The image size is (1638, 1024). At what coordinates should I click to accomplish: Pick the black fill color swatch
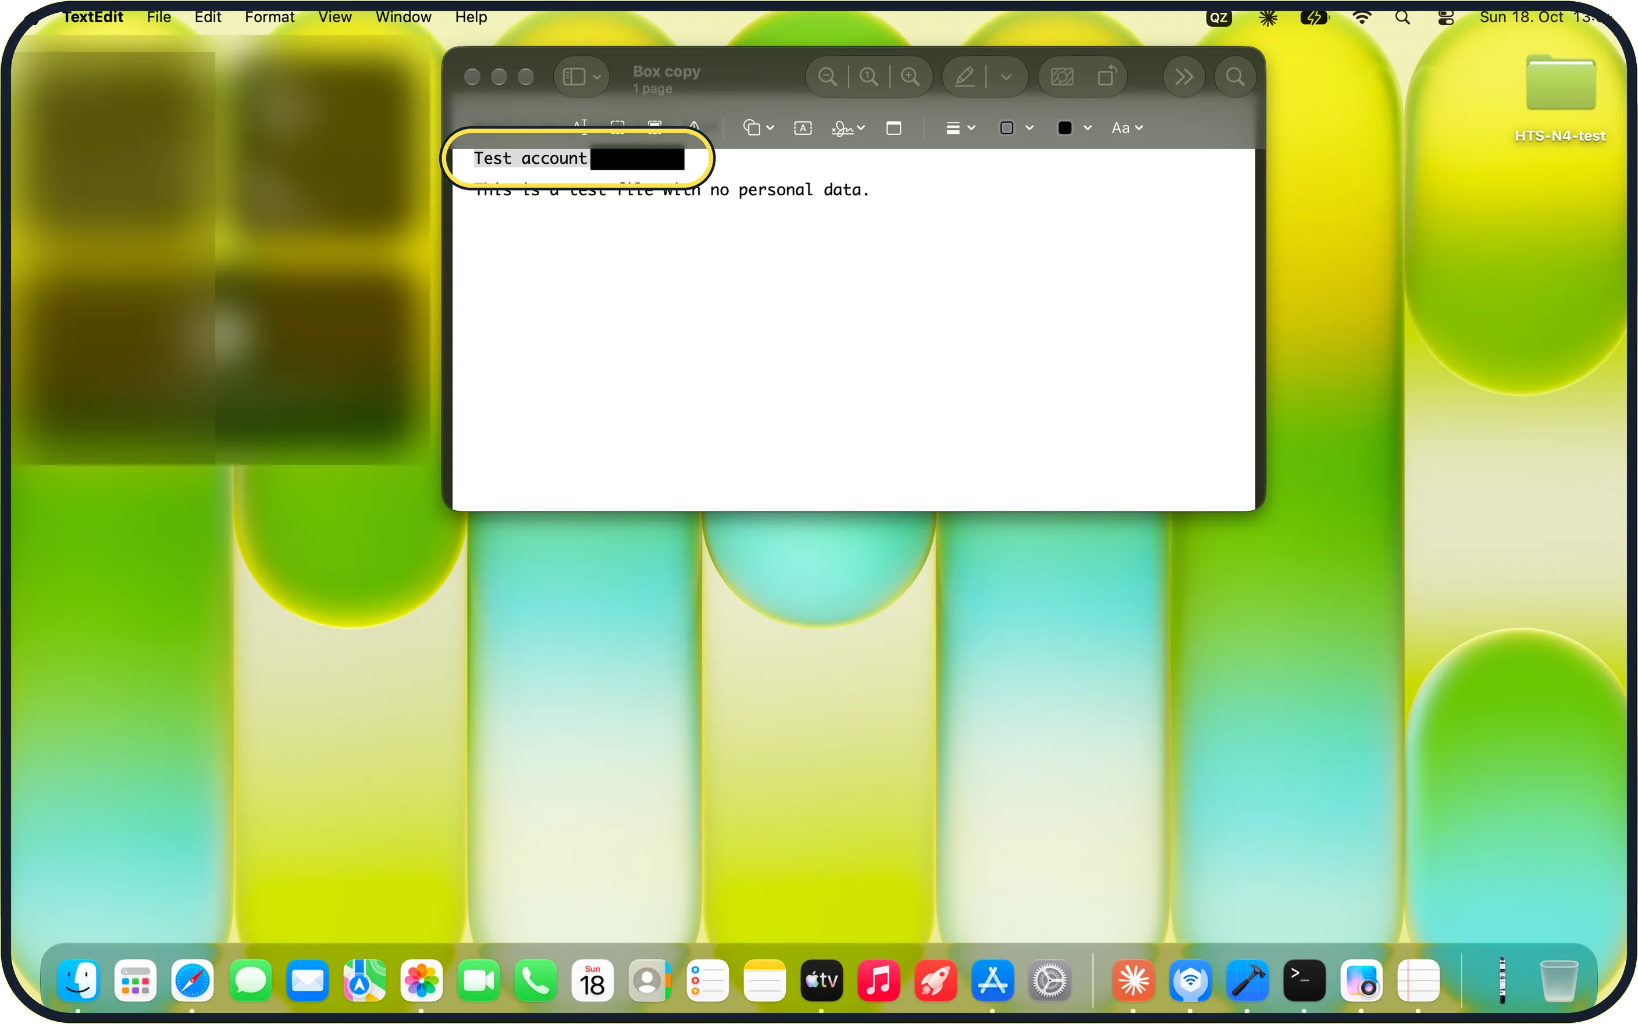click(x=1064, y=128)
